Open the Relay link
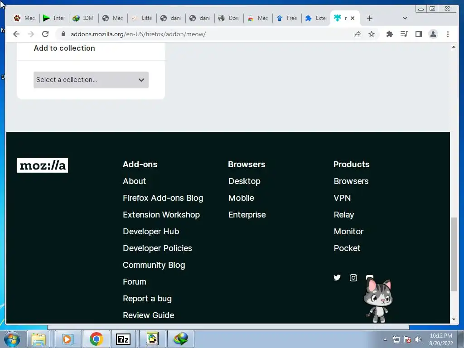Viewport: 464px width, 348px height. tap(344, 215)
